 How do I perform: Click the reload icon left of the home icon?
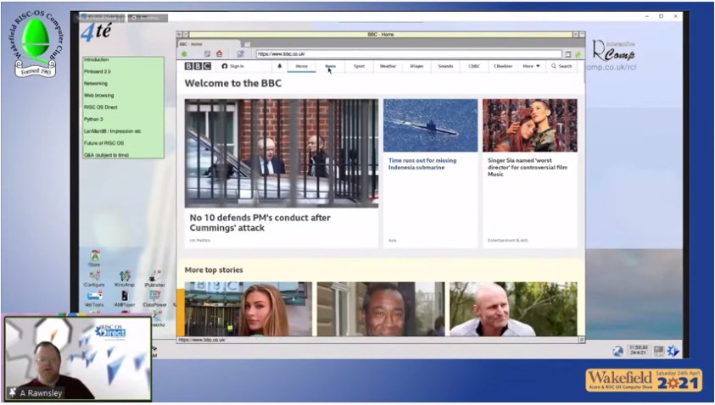point(207,54)
